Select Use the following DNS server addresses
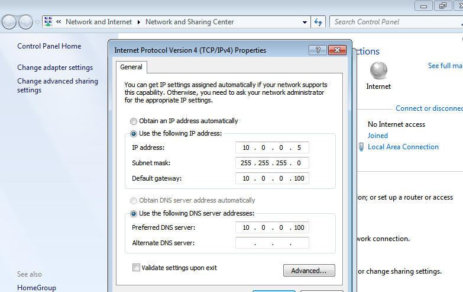Viewport: 463px width, 292px height. click(192, 213)
